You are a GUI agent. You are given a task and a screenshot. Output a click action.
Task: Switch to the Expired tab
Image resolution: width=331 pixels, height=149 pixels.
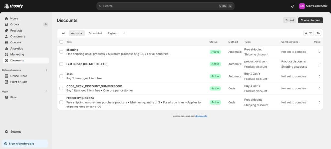(x=112, y=33)
